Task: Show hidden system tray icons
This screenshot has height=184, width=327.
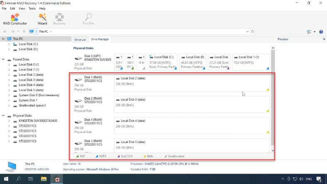Action: 283,179
